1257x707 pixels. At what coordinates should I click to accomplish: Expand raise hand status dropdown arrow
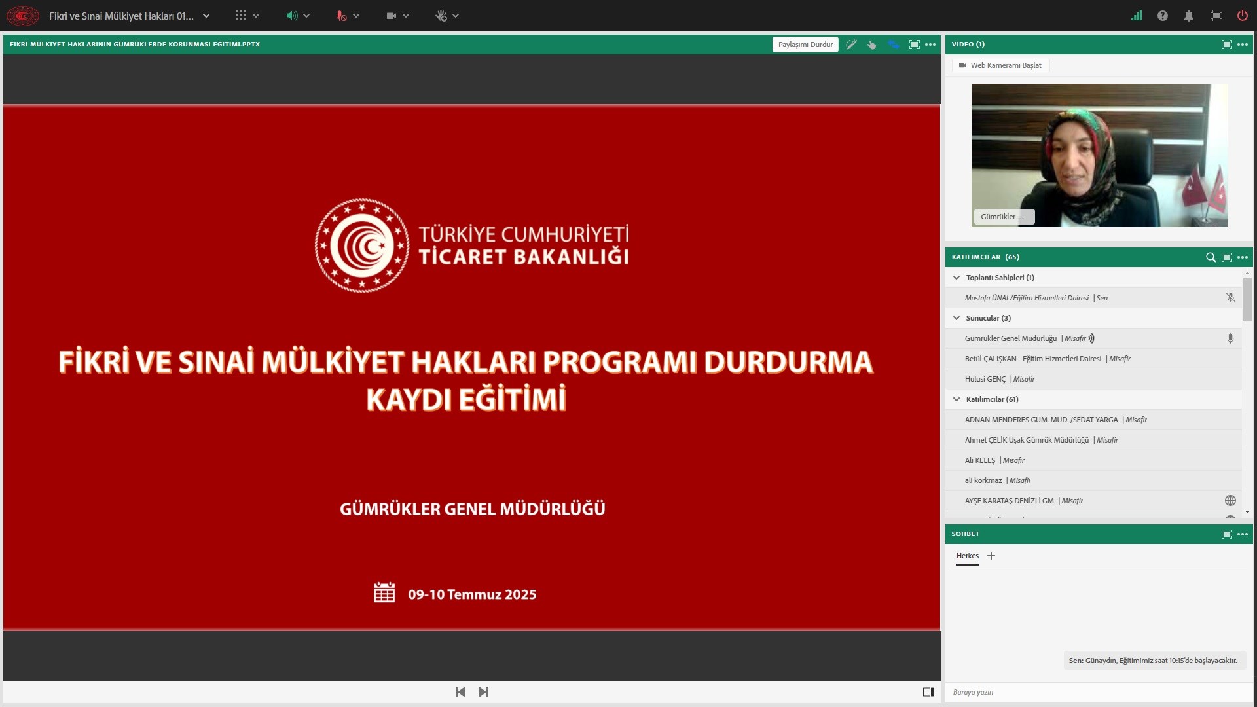click(x=456, y=16)
